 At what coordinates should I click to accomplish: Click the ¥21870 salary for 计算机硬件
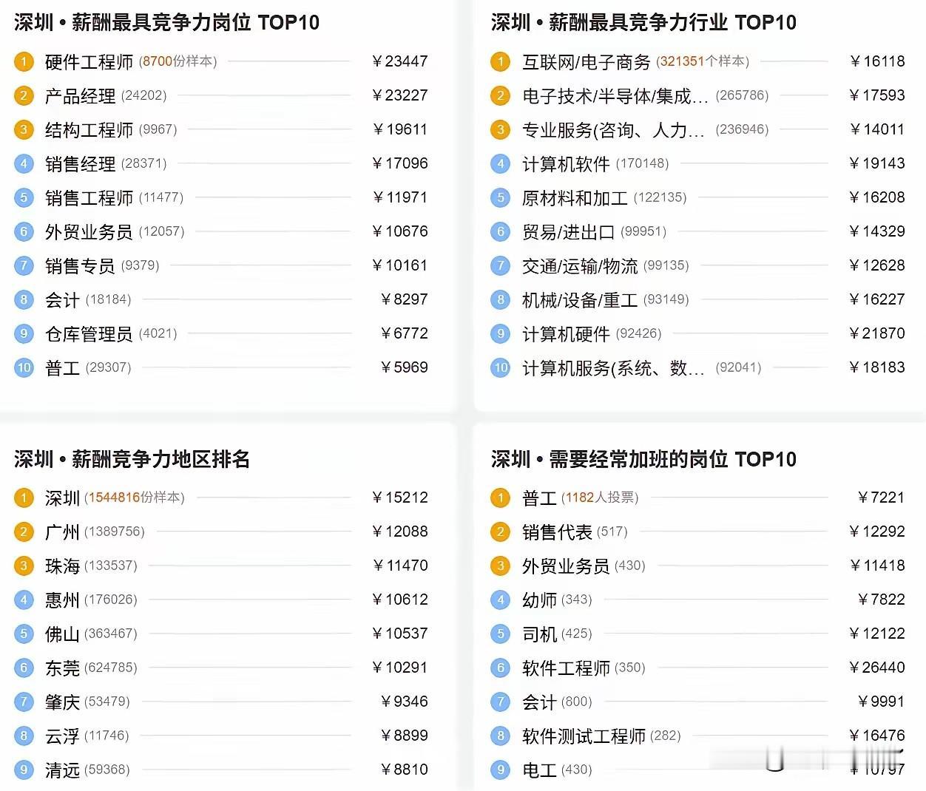click(877, 333)
